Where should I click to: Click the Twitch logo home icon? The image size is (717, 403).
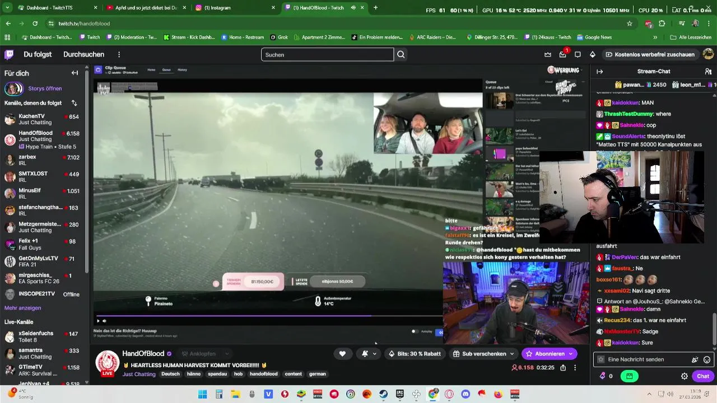[x=9, y=54]
